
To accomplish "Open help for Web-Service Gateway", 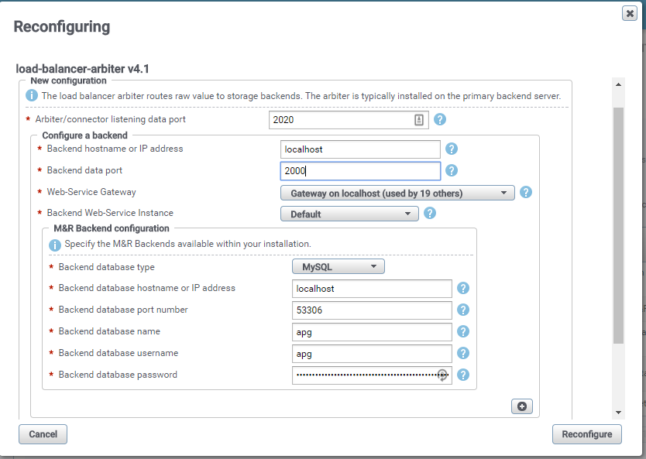I will click(526, 193).
